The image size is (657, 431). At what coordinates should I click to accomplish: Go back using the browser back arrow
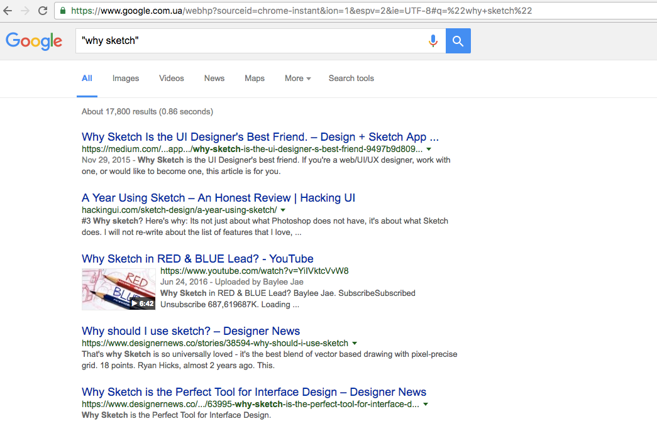[x=8, y=11]
